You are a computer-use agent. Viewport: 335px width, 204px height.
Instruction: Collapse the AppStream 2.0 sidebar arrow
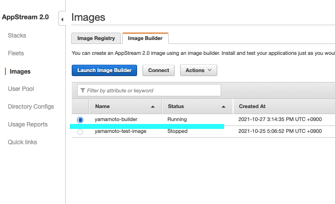(62, 19)
